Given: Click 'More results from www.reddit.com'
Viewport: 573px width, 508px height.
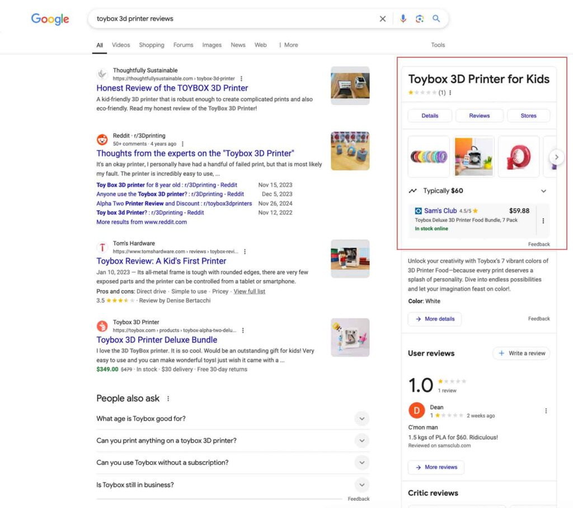Looking at the screenshot, I should click(x=142, y=222).
